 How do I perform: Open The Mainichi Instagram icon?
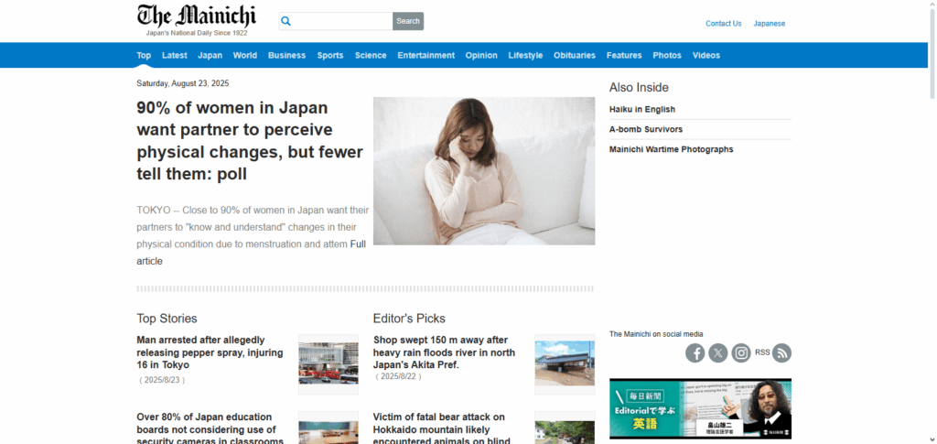(741, 352)
